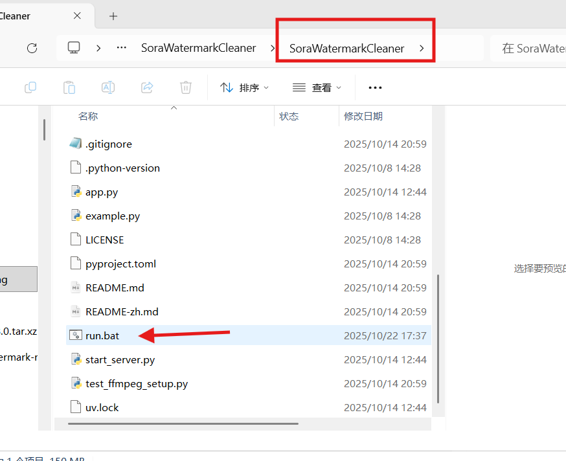The width and height of the screenshot is (566, 461).
Task: Click the vertical scrollbar of file list
Action: pos(438,339)
